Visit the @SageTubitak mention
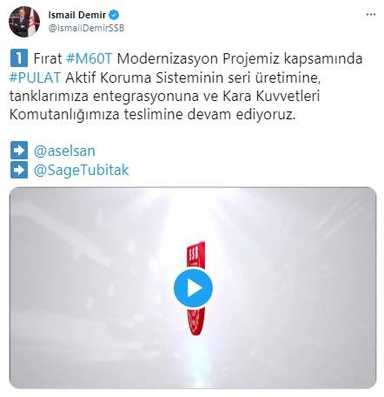 [x=82, y=171]
